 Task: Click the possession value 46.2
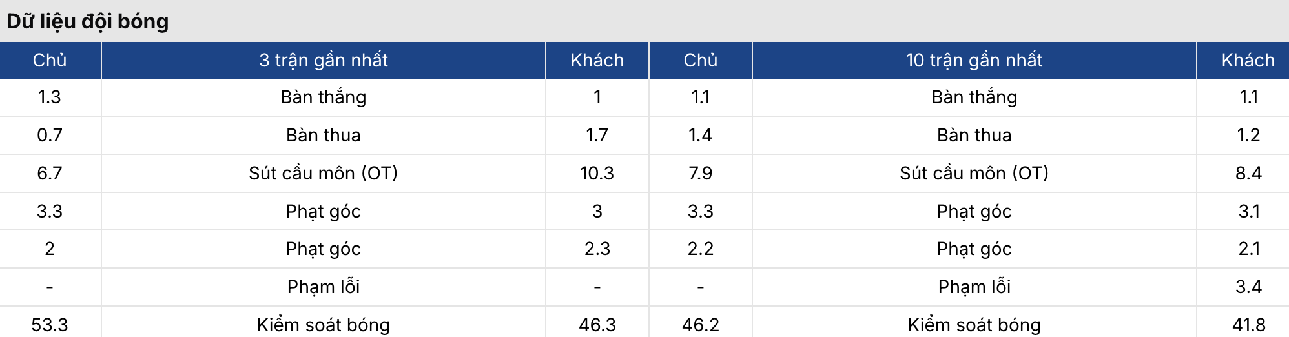tap(700, 324)
